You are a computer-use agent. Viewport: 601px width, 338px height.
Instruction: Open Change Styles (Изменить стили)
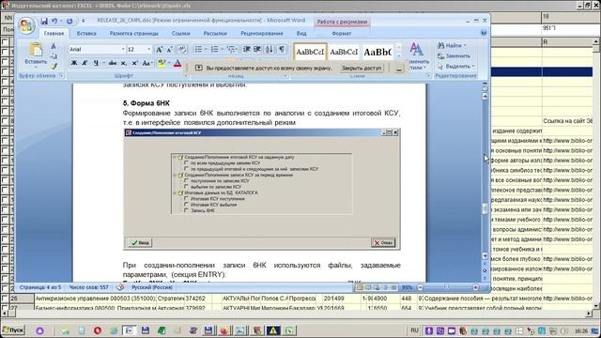pos(417,56)
